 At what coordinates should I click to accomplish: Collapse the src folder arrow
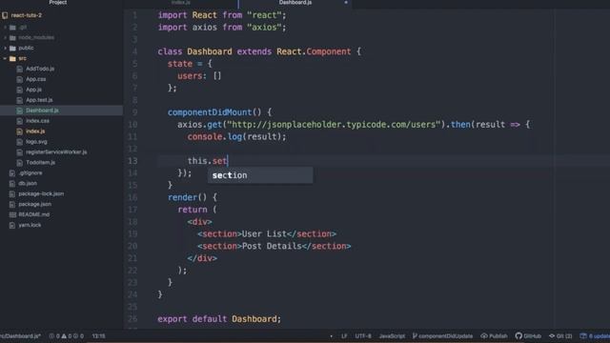click(x=5, y=59)
